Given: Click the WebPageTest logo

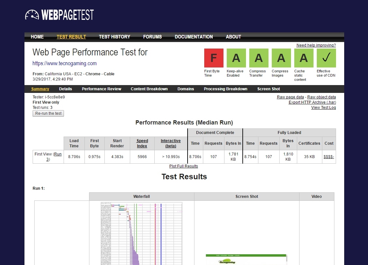Looking at the screenshot, I should click(59, 15).
